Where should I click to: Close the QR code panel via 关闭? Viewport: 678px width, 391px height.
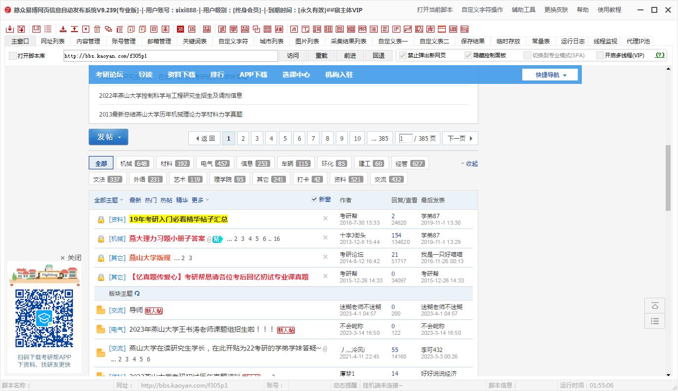(x=71, y=258)
